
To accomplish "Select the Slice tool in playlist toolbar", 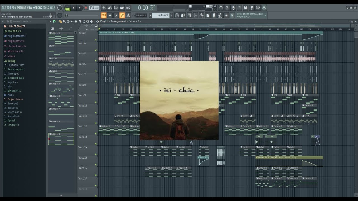I will [x=80, y=21].
